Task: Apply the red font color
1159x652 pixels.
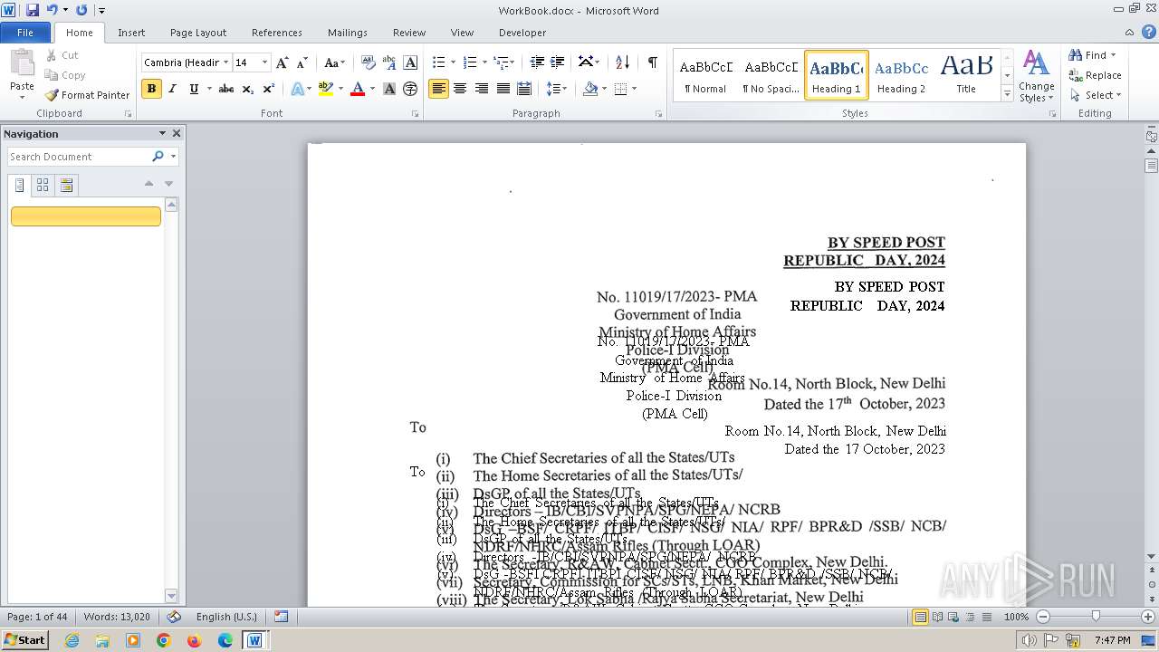Action: pos(358,89)
